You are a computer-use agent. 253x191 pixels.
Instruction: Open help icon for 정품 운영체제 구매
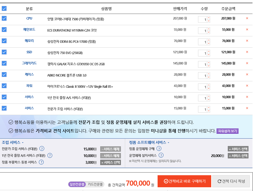coord(159,149)
